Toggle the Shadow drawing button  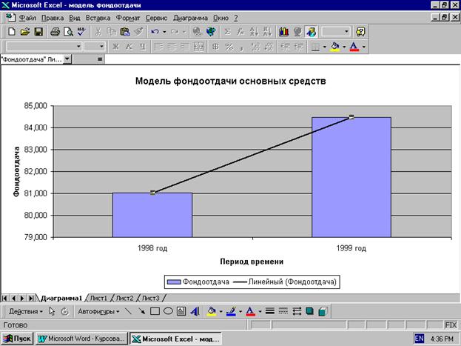pyautogui.click(x=310, y=312)
